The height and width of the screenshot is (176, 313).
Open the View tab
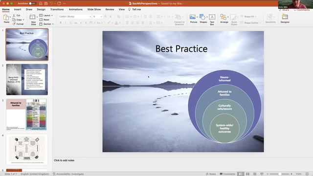click(122, 9)
